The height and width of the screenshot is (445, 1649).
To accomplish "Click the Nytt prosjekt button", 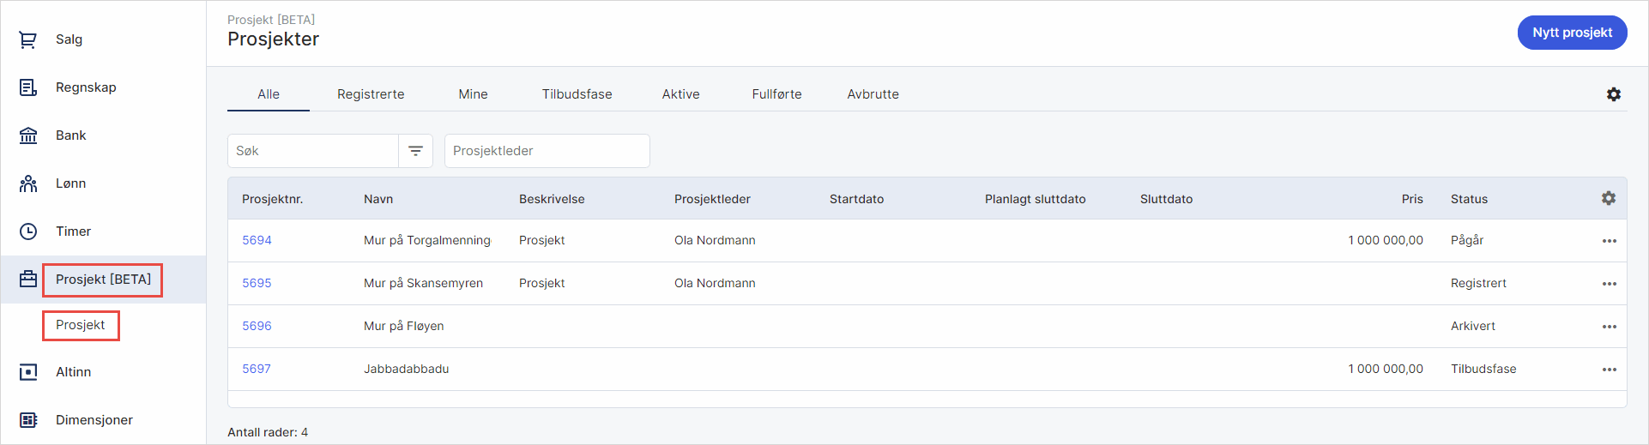I will (1572, 33).
